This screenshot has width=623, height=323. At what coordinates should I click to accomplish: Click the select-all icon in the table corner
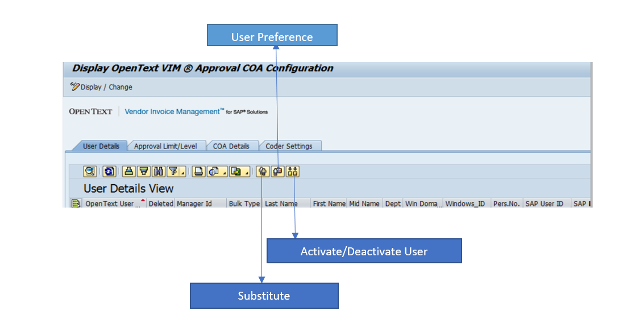[76, 204]
